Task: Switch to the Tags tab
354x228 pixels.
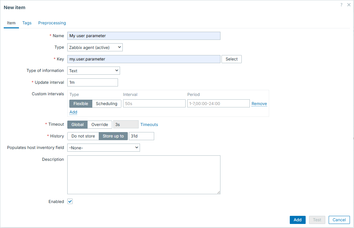Action: coord(27,23)
